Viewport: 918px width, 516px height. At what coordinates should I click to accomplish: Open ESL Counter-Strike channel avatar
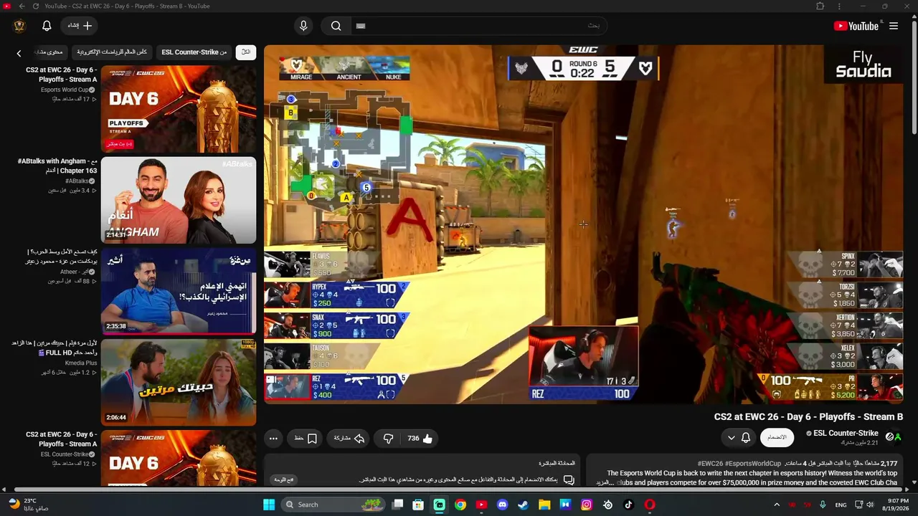point(893,436)
